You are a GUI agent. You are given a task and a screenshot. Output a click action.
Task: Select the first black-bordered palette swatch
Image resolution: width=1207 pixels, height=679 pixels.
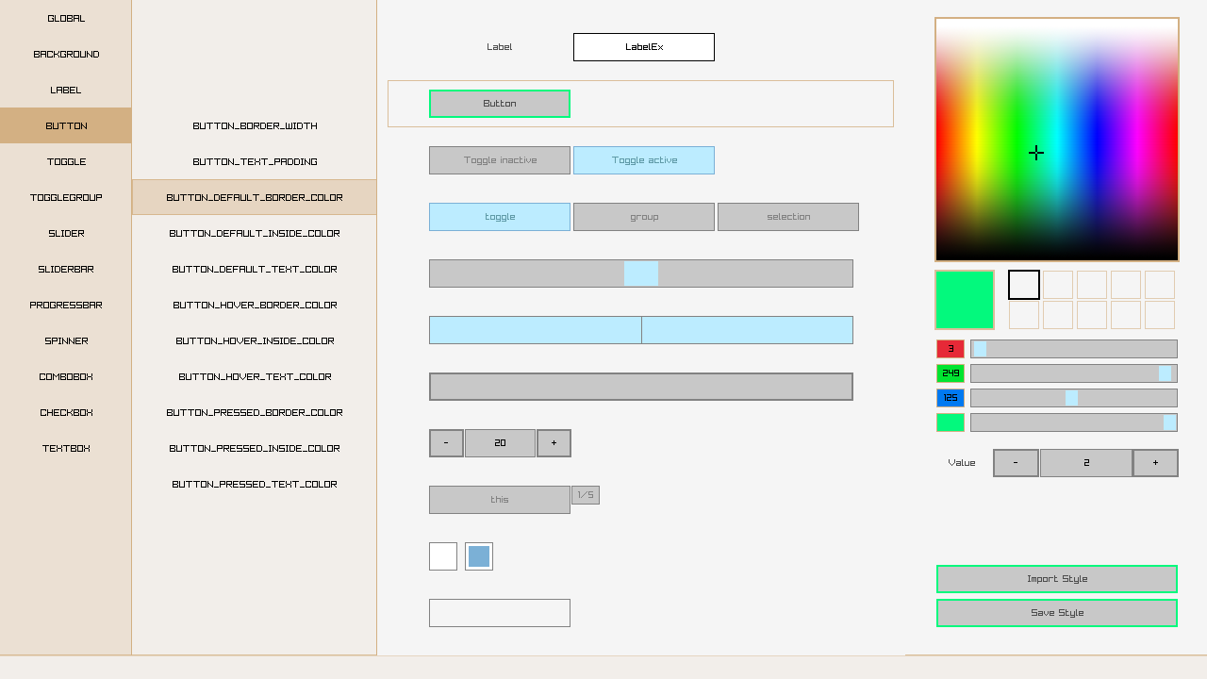pyautogui.click(x=1024, y=285)
